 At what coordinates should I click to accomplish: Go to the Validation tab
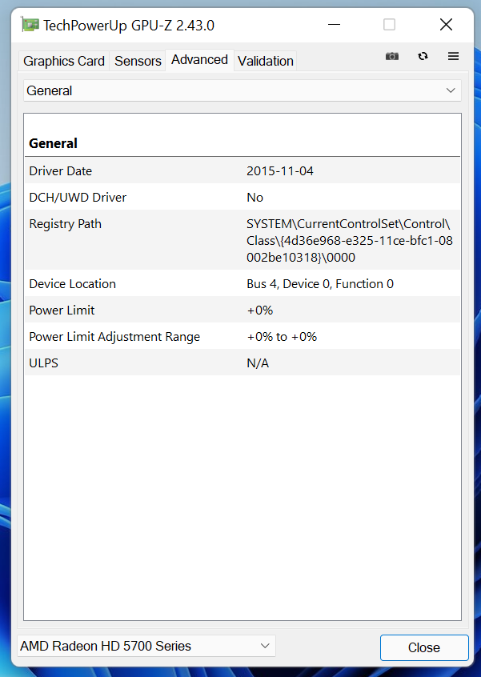coord(266,61)
